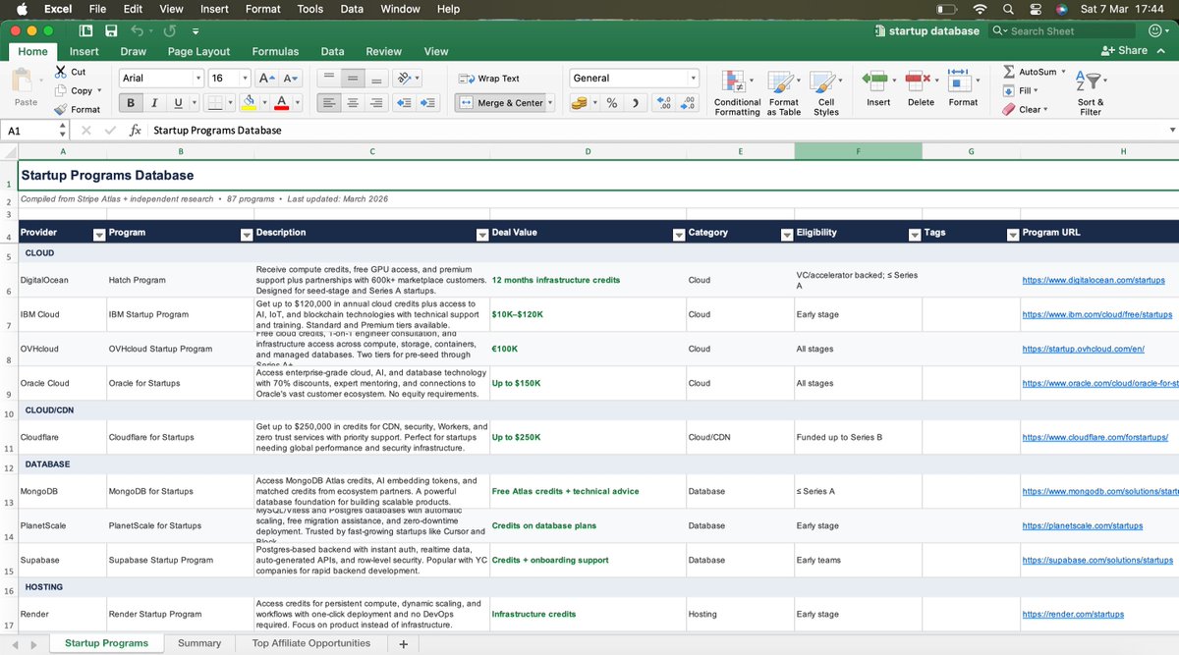Viewport: 1179px width, 655px height.
Task: Click Format as Table
Action: 783,93
